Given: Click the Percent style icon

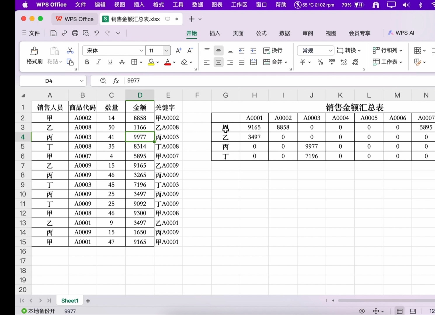Looking at the screenshot, I should click(x=320, y=62).
